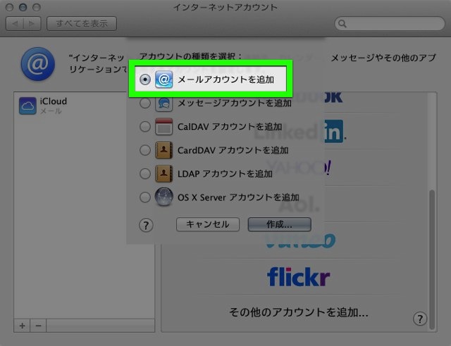Viewport: 451px width, 346px height.
Task: Go forward with the right arrow toolbar button
Action: click(x=32, y=23)
